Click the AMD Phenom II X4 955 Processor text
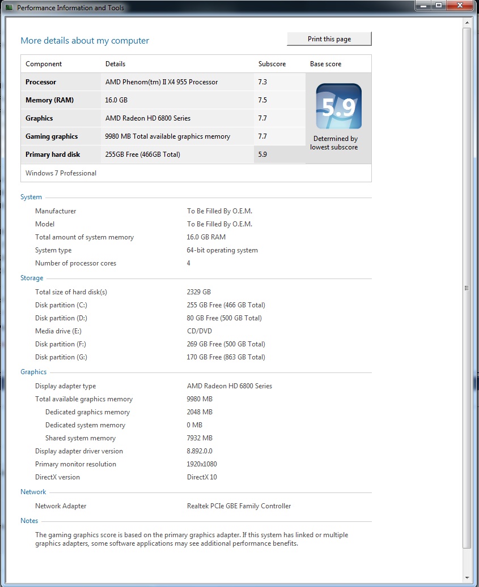479x587 pixels. coord(161,82)
